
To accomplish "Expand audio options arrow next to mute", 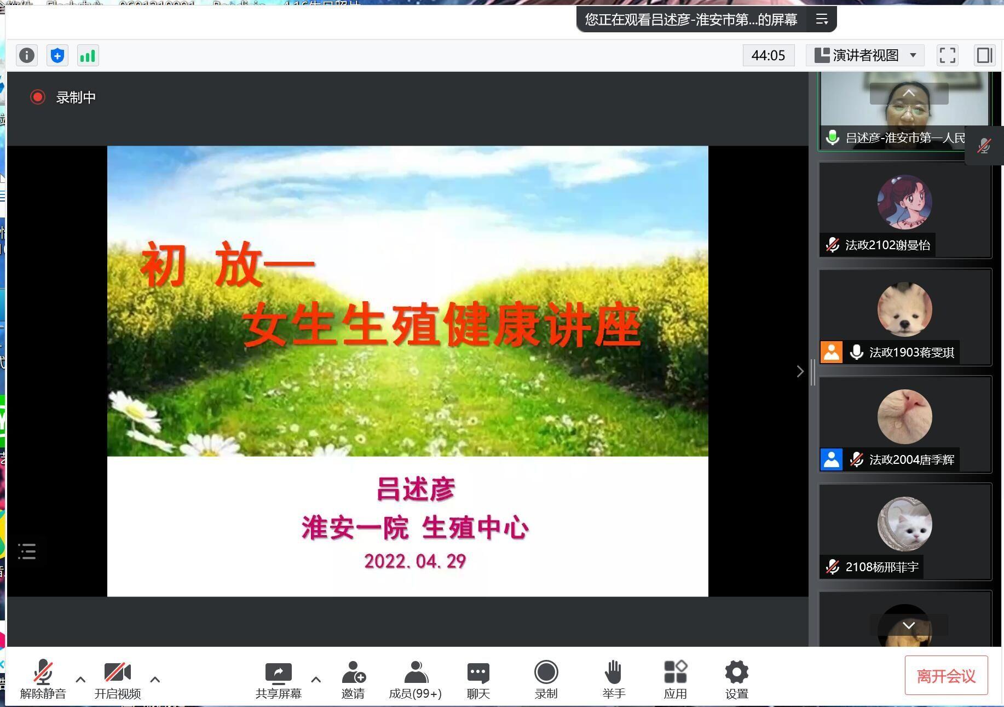I will [x=80, y=680].
